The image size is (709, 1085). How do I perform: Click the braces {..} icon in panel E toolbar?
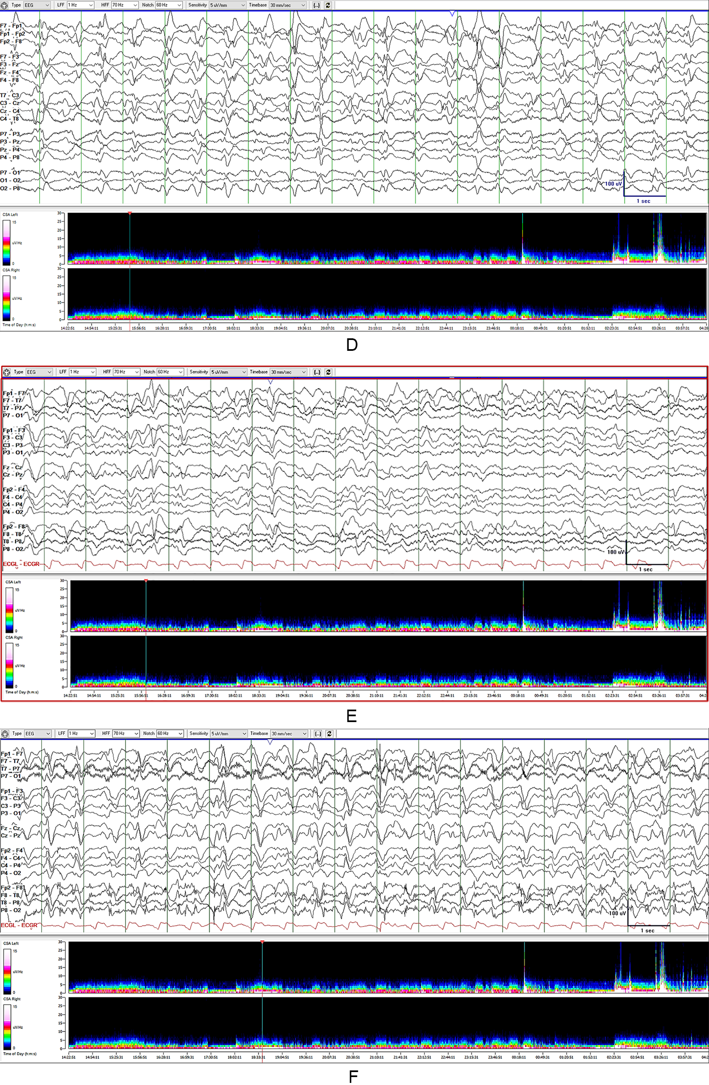[x=317, y=372]
